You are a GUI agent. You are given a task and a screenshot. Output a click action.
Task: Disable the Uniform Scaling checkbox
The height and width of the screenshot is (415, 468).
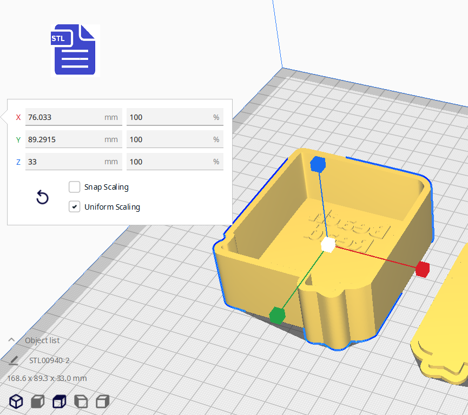pos(75,207)
